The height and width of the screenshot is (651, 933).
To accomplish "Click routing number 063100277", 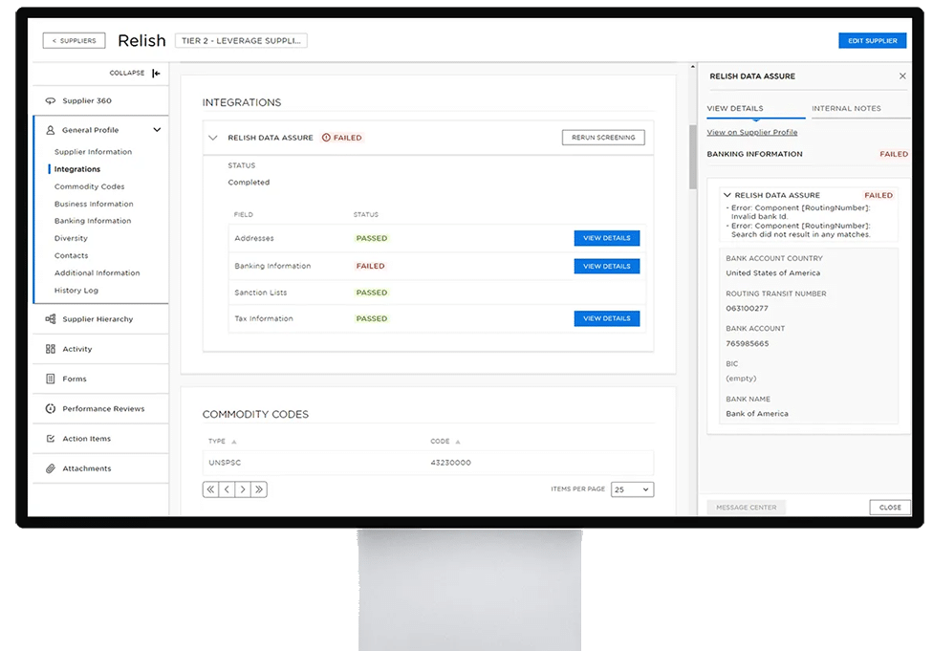I will [747, 308].
